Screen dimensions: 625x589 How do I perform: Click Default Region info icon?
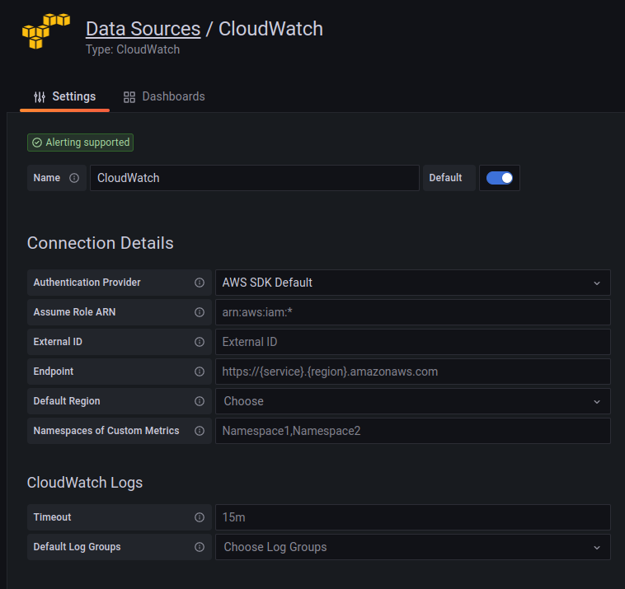tap(200, 401)
